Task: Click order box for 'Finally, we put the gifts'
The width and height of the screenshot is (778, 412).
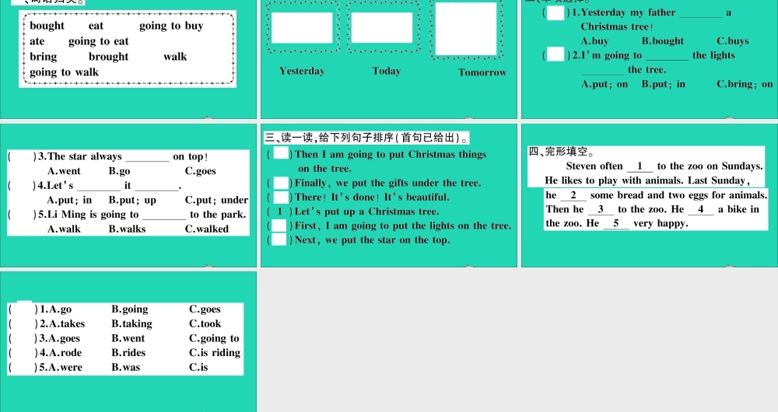Action: [281, 183]
